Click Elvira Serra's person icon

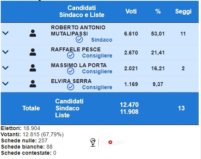point(33,84)
